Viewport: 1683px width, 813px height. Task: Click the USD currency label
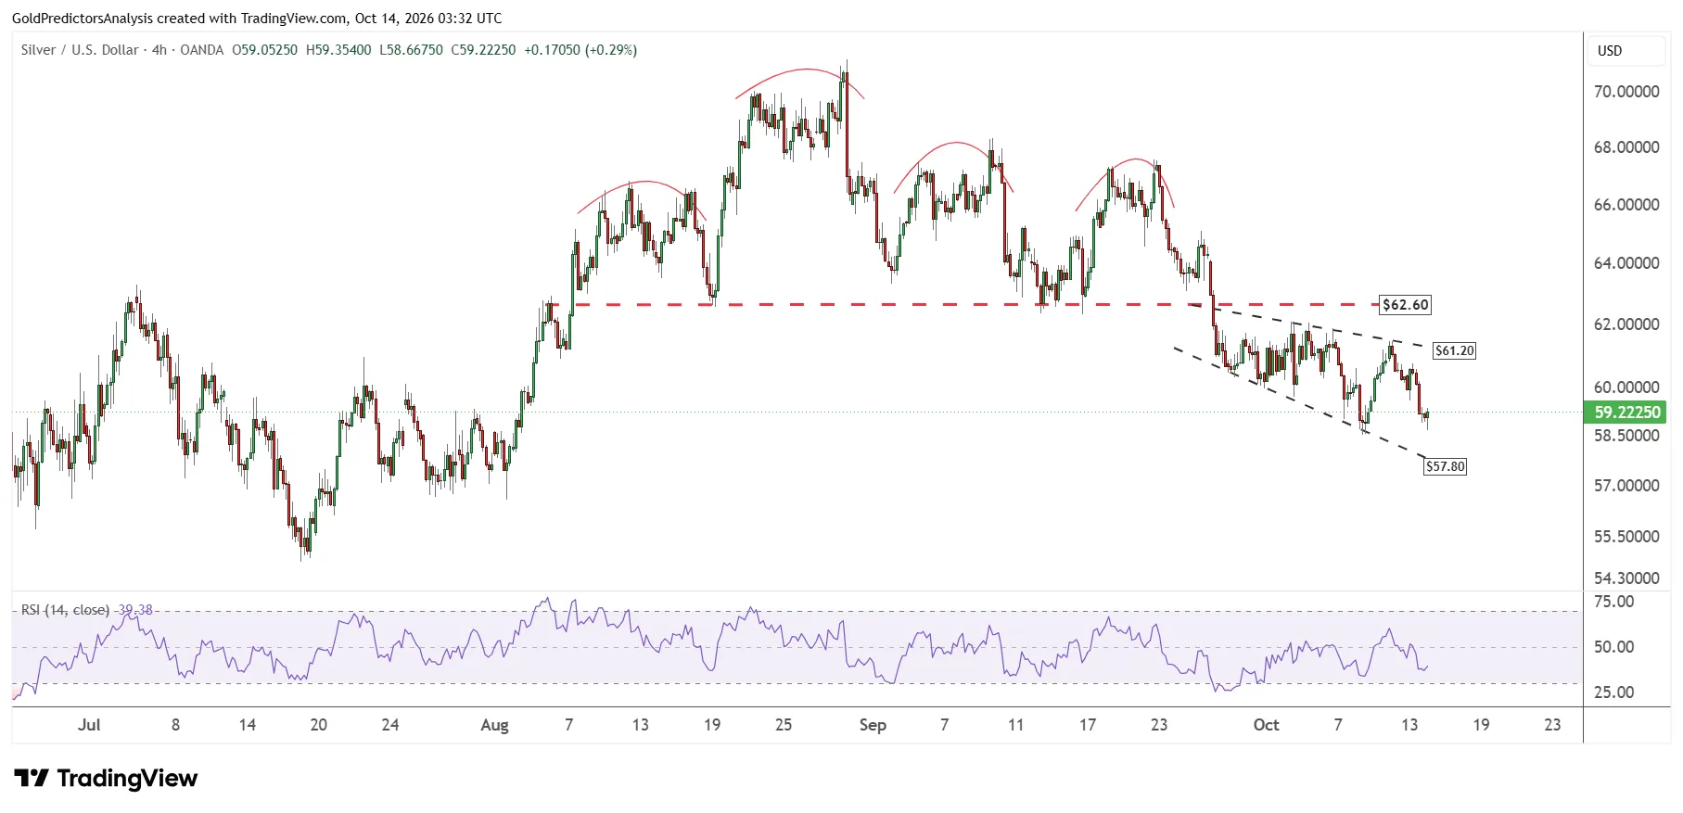[1610, 51]
